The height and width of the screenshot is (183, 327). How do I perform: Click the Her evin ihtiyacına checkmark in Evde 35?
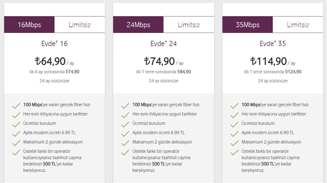click(235, 115)
